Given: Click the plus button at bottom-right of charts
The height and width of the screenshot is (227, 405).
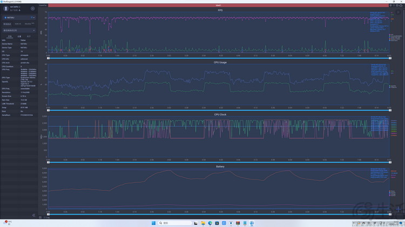Looking at the screenshot, I should point(399,209).
